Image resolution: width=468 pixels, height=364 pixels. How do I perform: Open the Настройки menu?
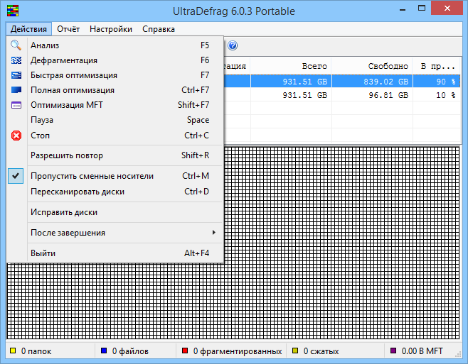(111, 29)
